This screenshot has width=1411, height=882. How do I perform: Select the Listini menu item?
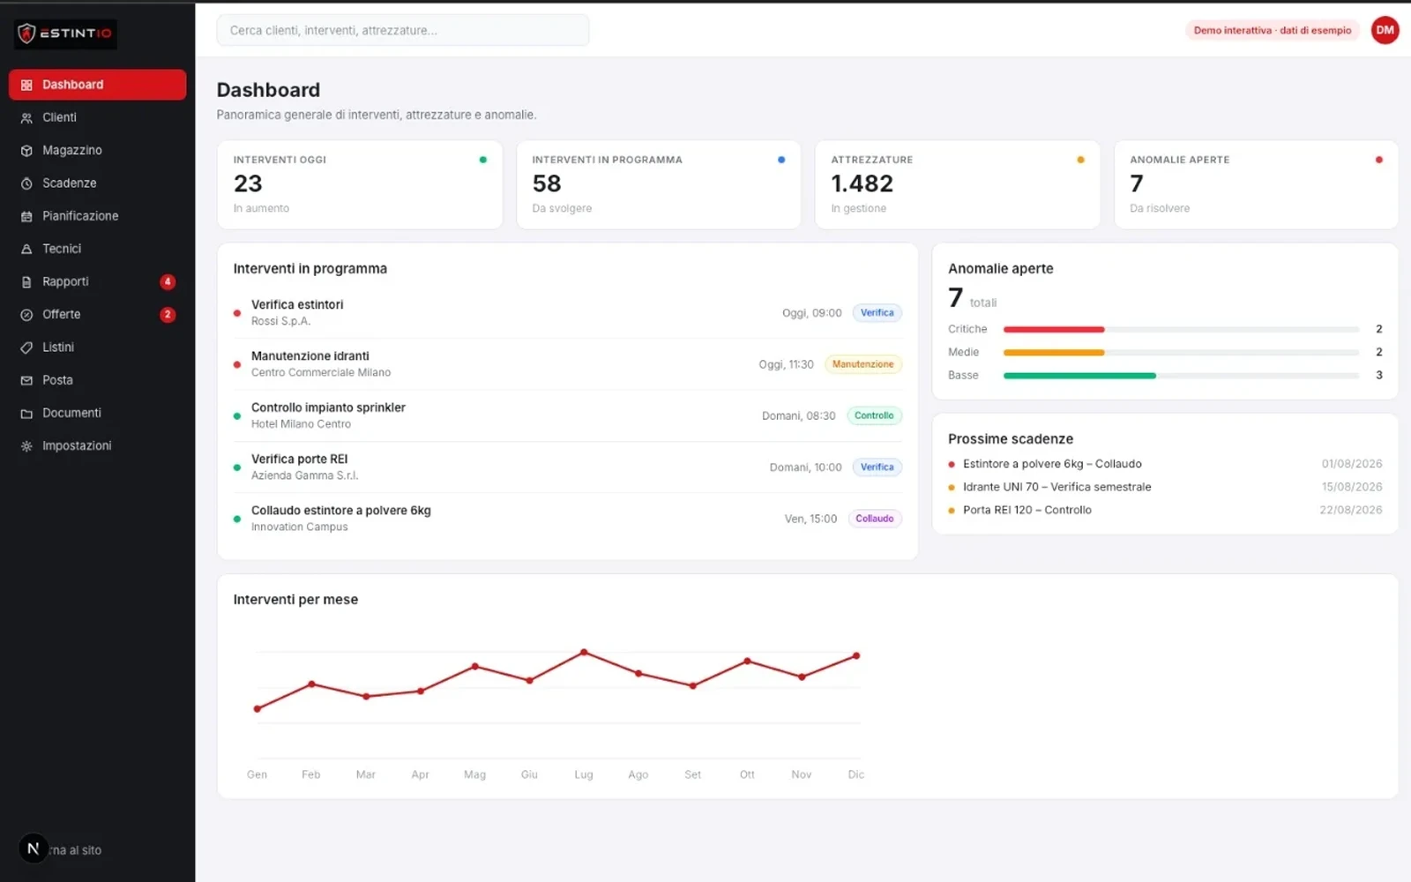click(x=98, y=348)
